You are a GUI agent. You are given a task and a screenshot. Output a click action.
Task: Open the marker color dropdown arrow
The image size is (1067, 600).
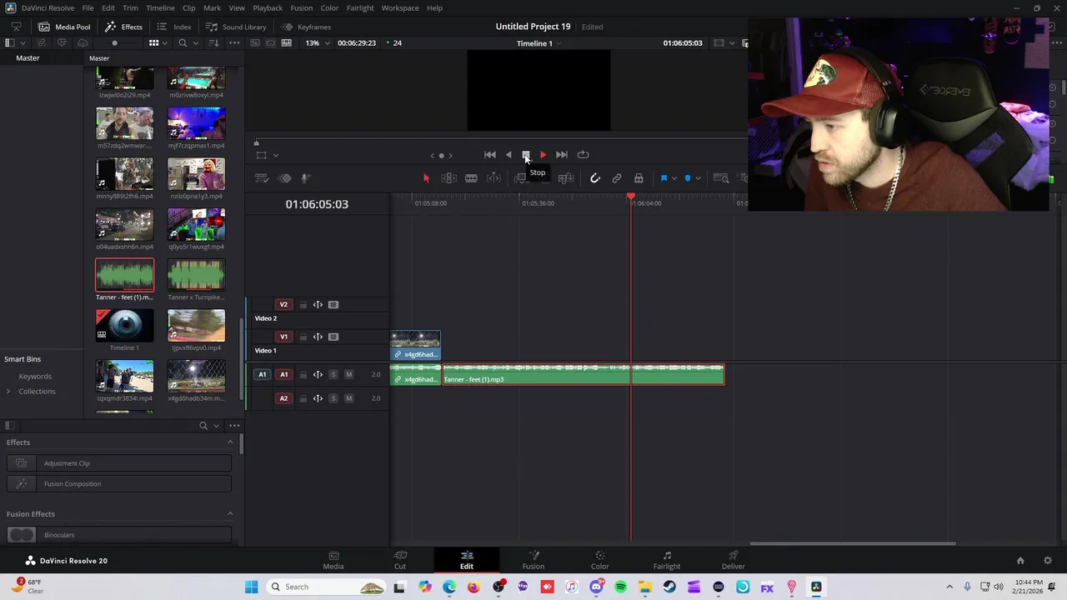point(698,178)
